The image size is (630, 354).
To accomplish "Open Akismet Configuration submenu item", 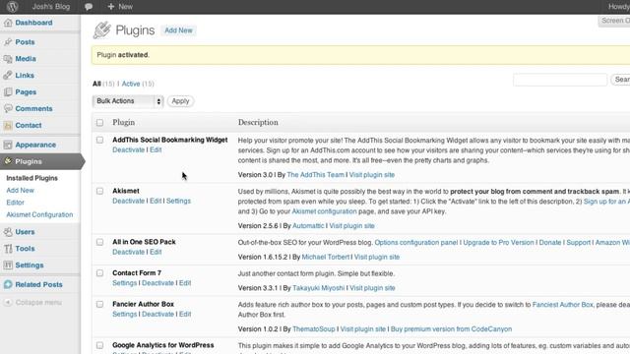I will pos(39,214).
